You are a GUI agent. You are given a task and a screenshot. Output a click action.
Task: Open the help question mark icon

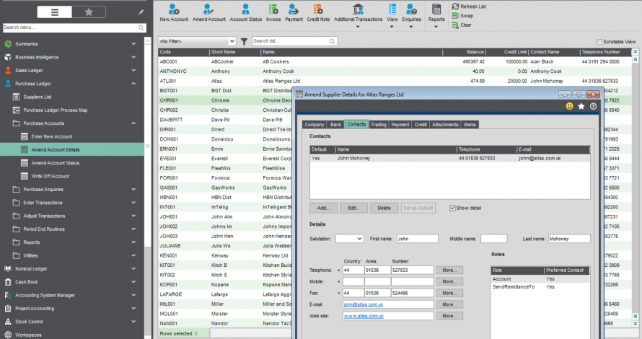coord(593,106)
